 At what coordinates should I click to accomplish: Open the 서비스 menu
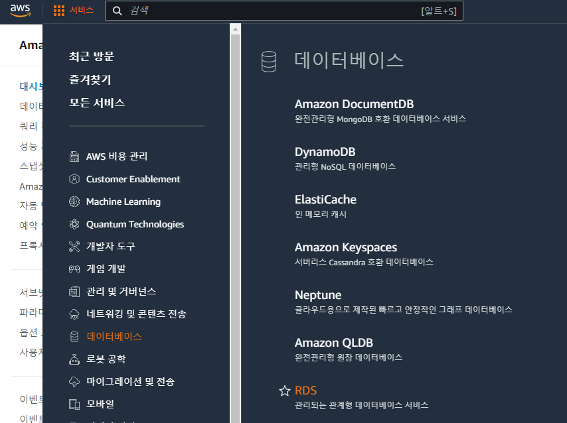pos(82,10)
